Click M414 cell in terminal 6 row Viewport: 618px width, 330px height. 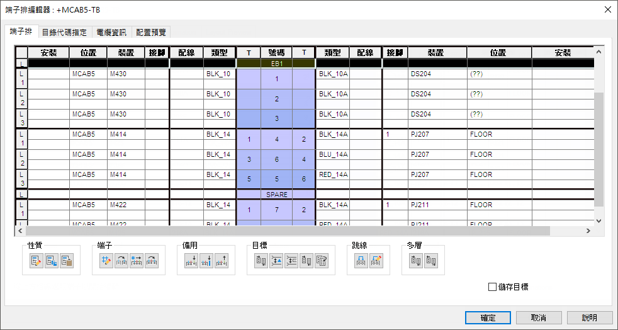click(126, 154)
